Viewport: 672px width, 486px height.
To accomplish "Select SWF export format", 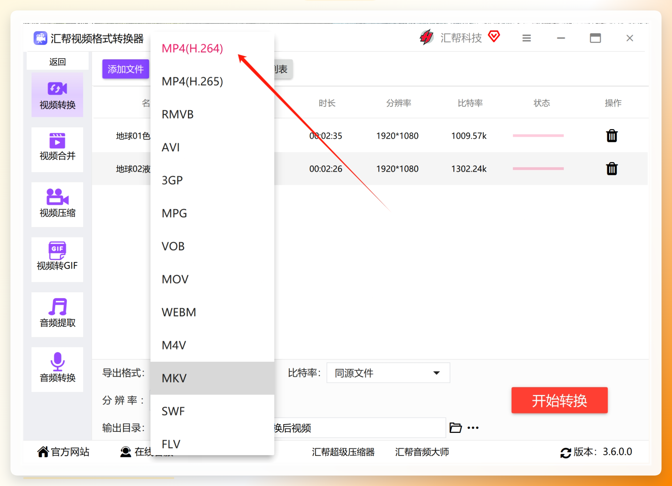I will 212,411.
